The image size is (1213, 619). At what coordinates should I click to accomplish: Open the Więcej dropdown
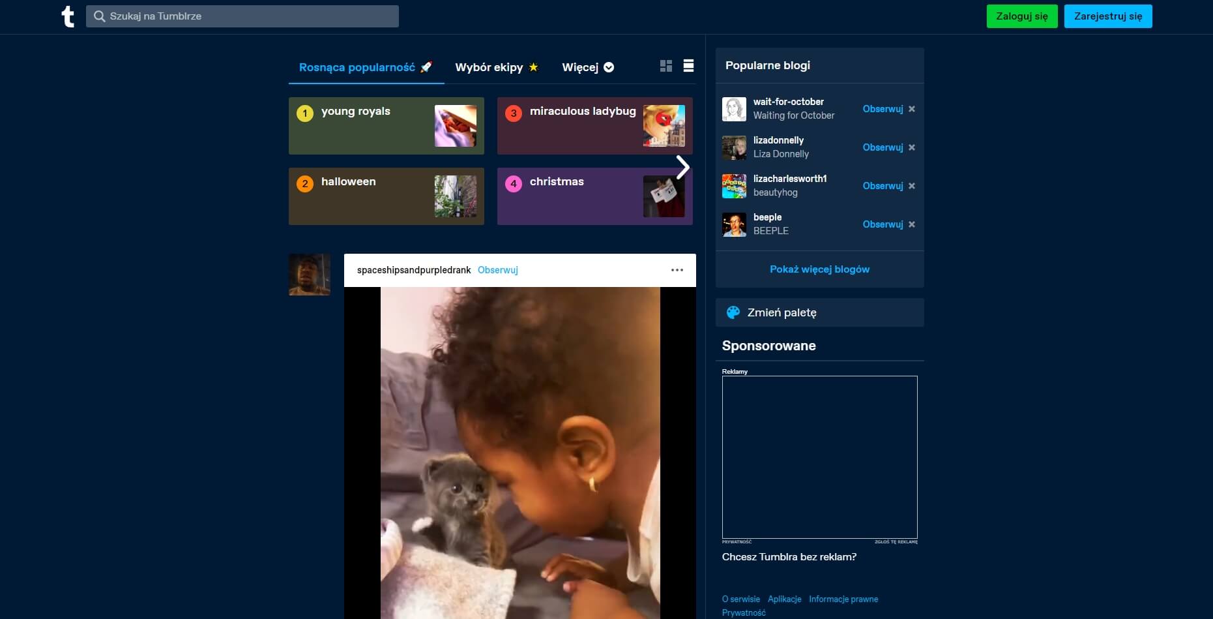586,67
